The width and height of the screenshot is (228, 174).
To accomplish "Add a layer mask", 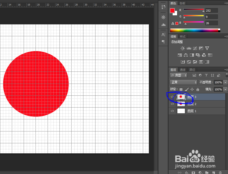I will click(193, 172).
